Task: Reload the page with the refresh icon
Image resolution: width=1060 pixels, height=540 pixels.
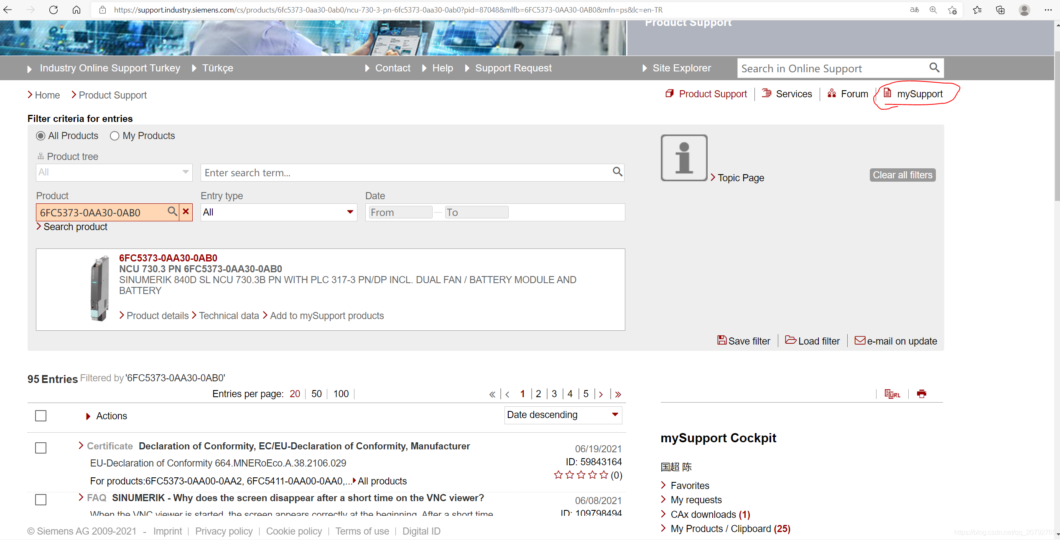Action: click(x=54, y=10)
